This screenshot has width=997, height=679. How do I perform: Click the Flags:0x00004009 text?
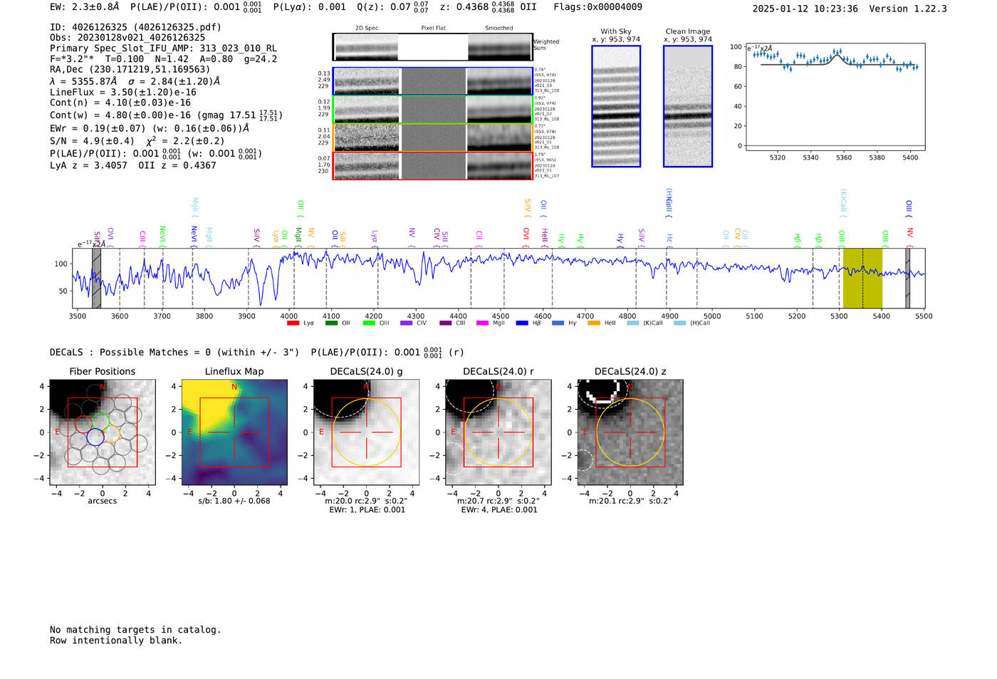[x=597, y=7]
